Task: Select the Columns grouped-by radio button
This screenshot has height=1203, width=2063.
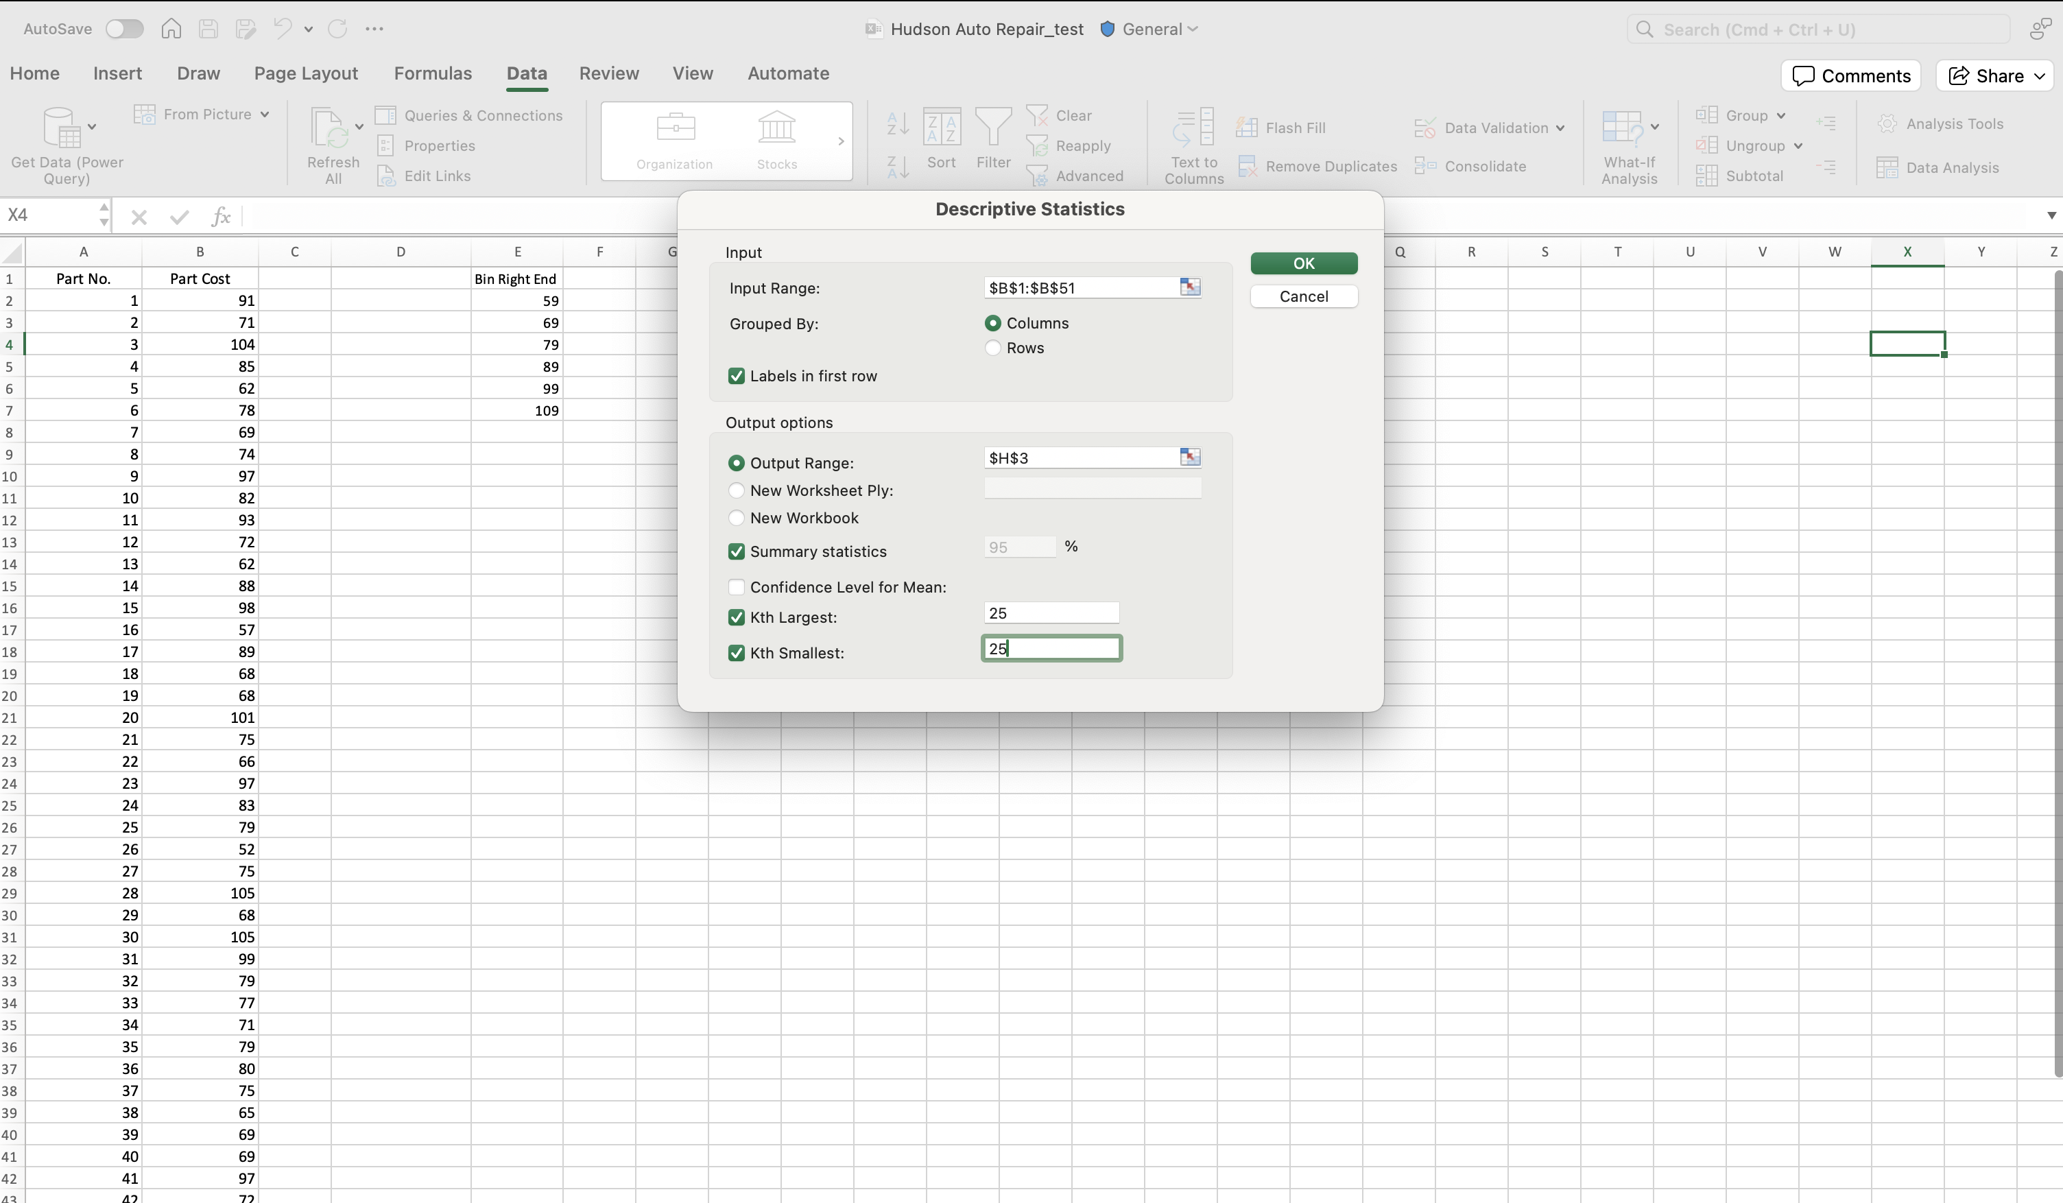Action: pyautogui.click(x=992, y=322)
